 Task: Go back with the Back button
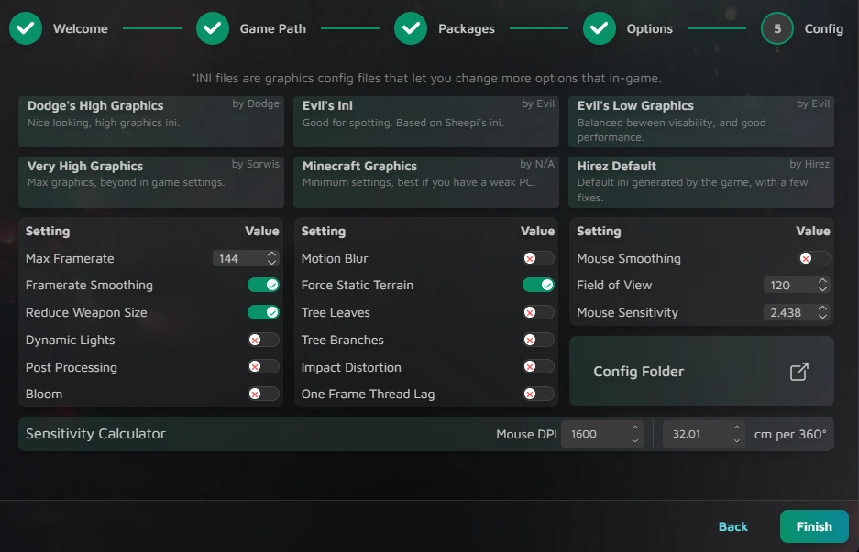pyautogui.click(x=732, y=526)
